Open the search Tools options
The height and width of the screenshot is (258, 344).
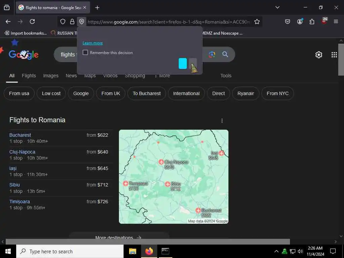point(226,76)
